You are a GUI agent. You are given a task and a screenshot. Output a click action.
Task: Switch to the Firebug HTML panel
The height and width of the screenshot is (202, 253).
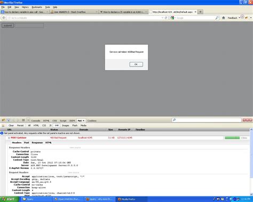pos(46,120)
